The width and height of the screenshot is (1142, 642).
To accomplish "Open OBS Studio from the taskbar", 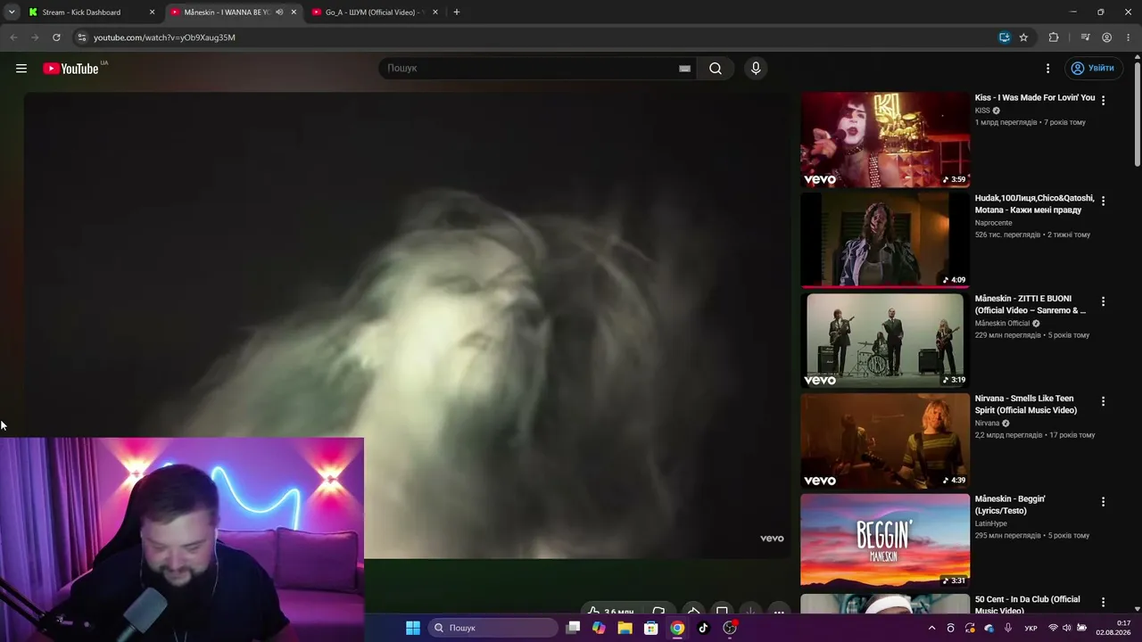I will (x=730, y=628).
